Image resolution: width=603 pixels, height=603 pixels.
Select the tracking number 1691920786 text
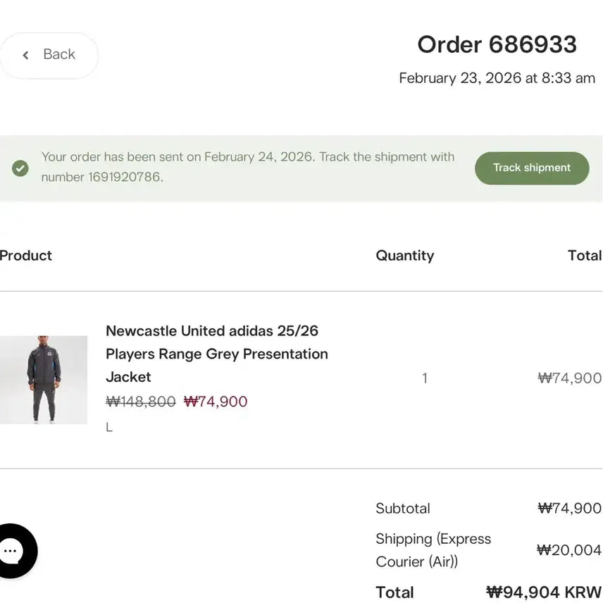click(125, 178)
